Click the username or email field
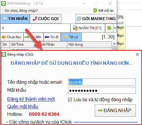This screenshot has width=142, height=125. [x=102, y=82]
